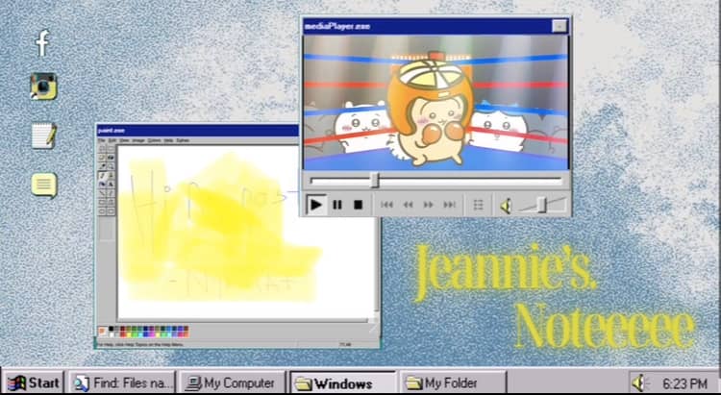Viewport: 721px width, 395px height.
Task: Stop the media player playback
Action: [x=358, y=205]
